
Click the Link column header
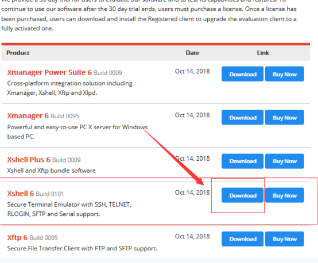263,53
